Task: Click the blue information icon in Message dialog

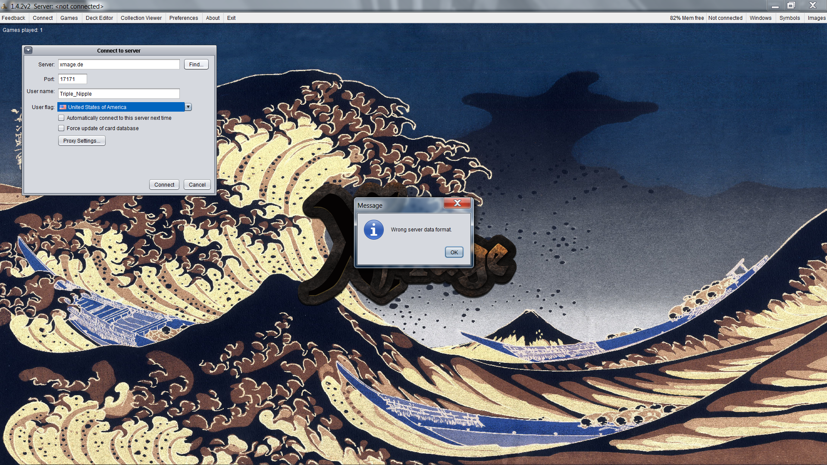Action: click(x=373, y=230)
